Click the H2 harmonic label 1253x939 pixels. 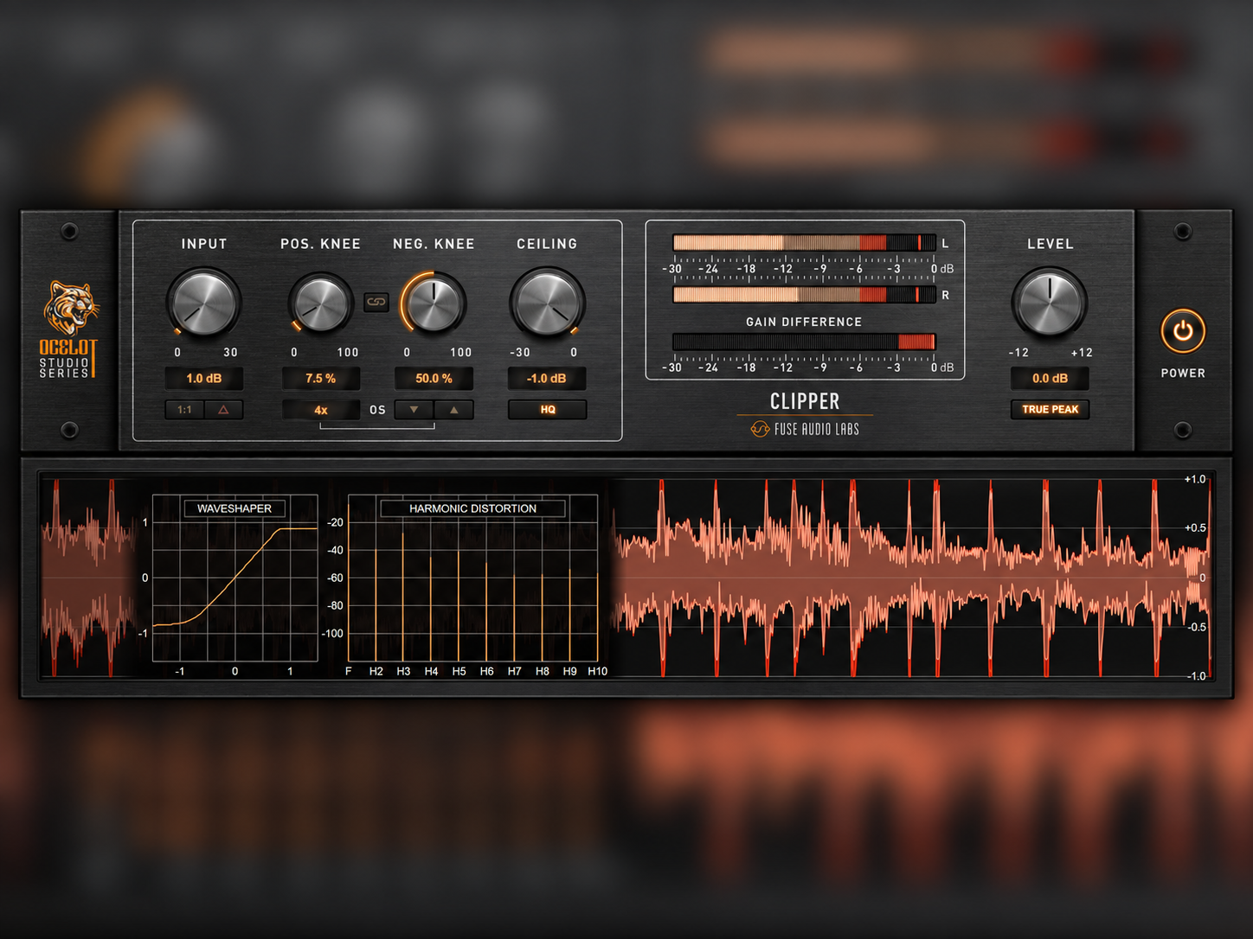coord(376,671)
